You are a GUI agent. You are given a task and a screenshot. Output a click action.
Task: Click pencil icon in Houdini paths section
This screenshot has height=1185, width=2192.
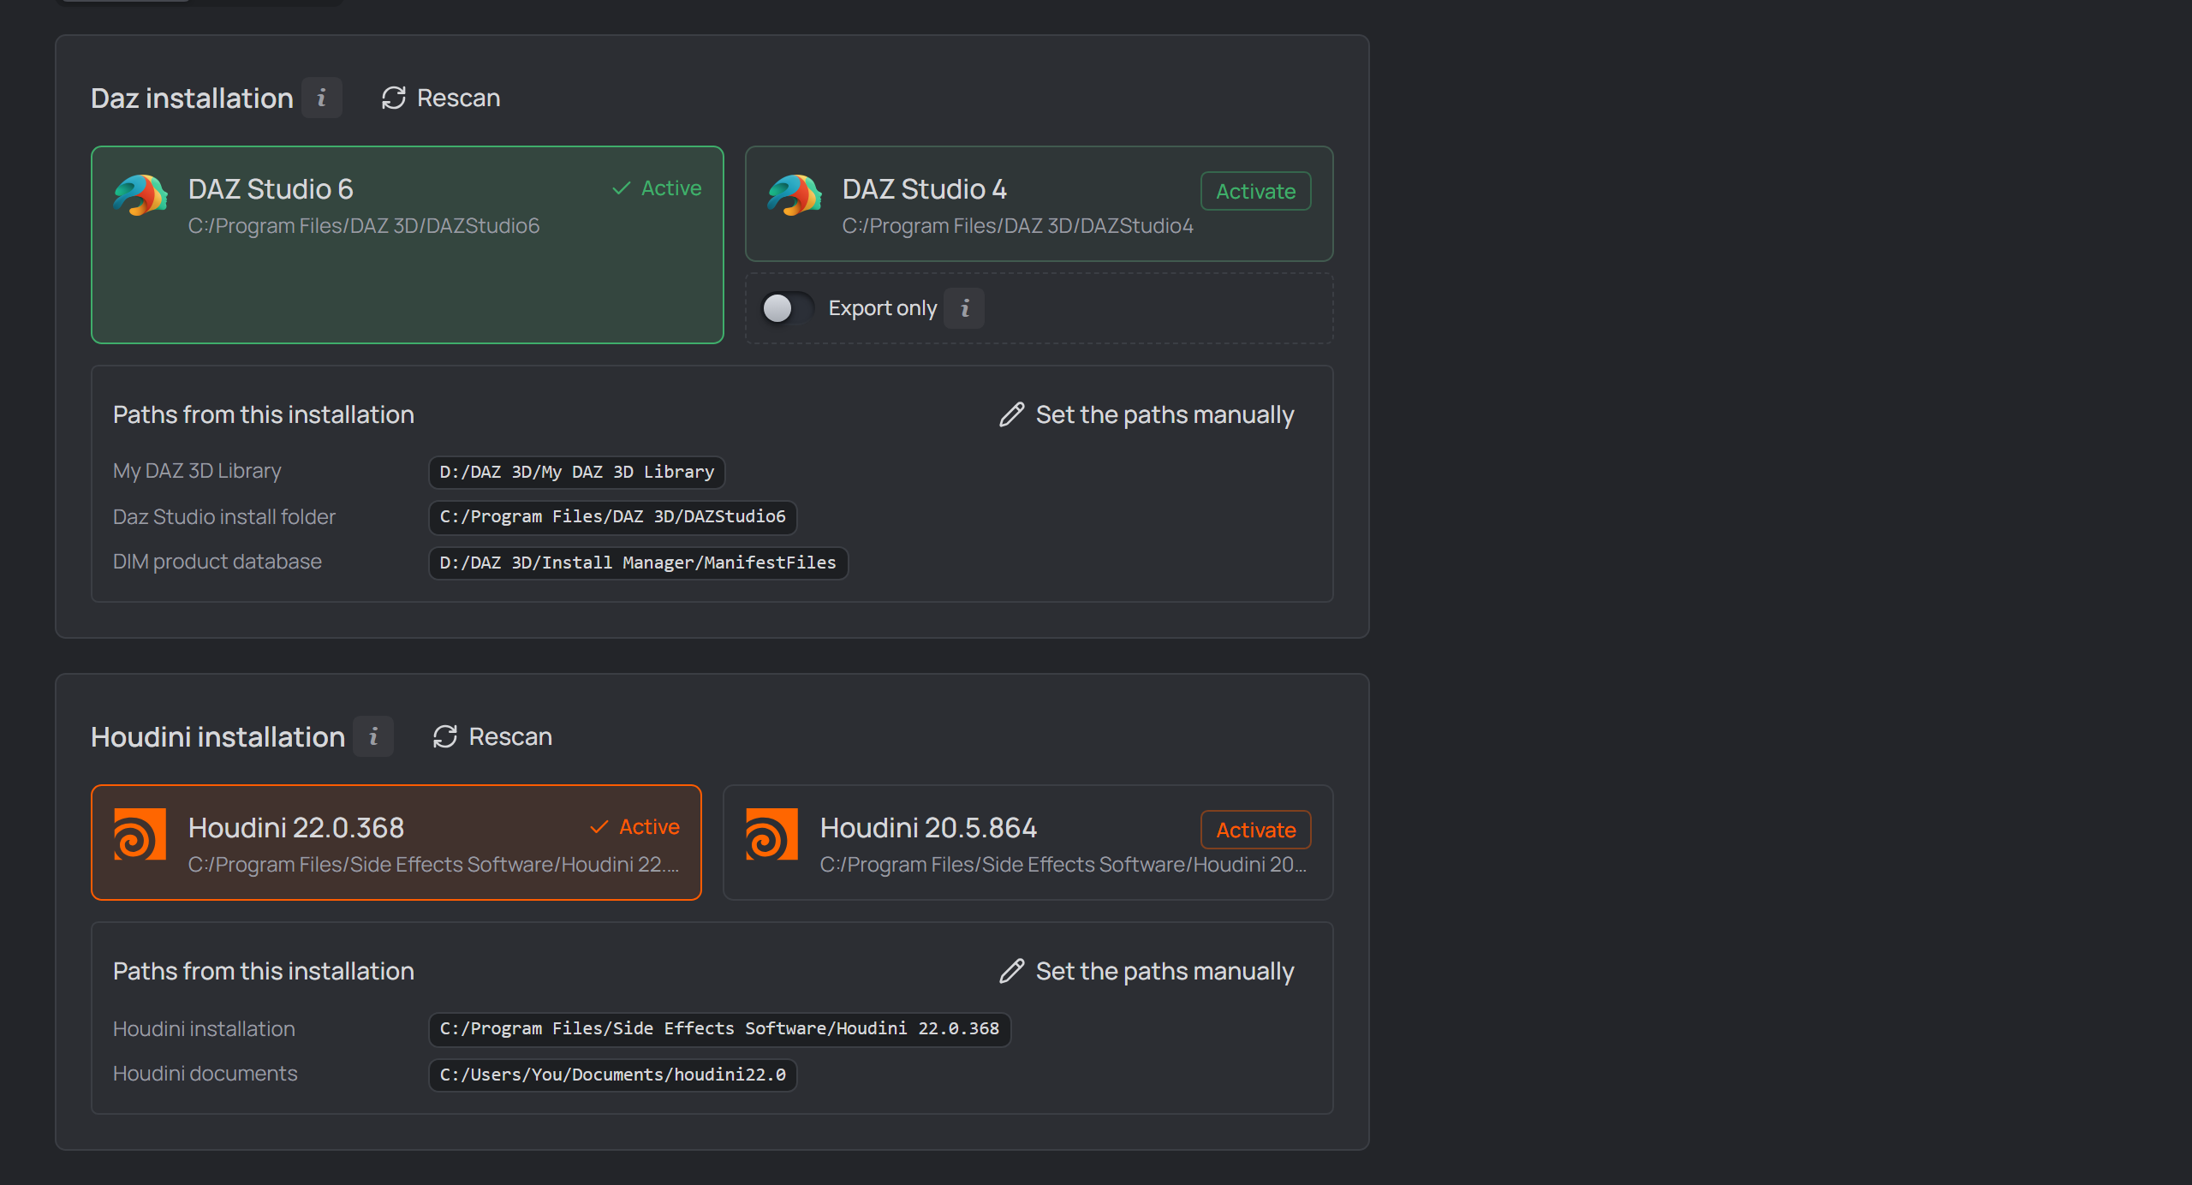tap(1012, 971)
